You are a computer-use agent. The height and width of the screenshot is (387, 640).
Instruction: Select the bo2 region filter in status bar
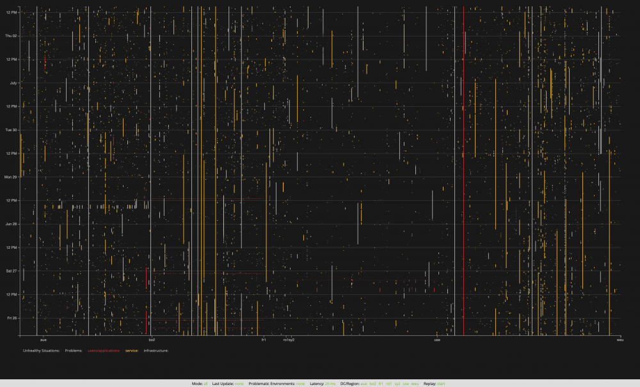click(x=373, y=383)
